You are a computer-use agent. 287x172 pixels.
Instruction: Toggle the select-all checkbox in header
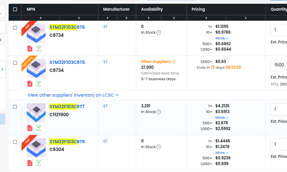(x=15, y=9)
